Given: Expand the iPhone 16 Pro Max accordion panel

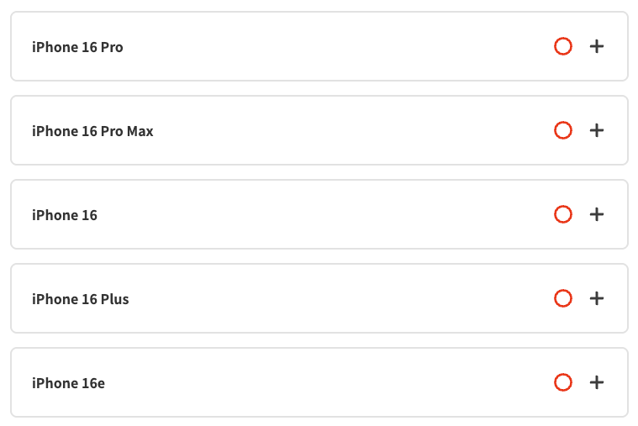Looking at the screenshot, I should point(319,131).
